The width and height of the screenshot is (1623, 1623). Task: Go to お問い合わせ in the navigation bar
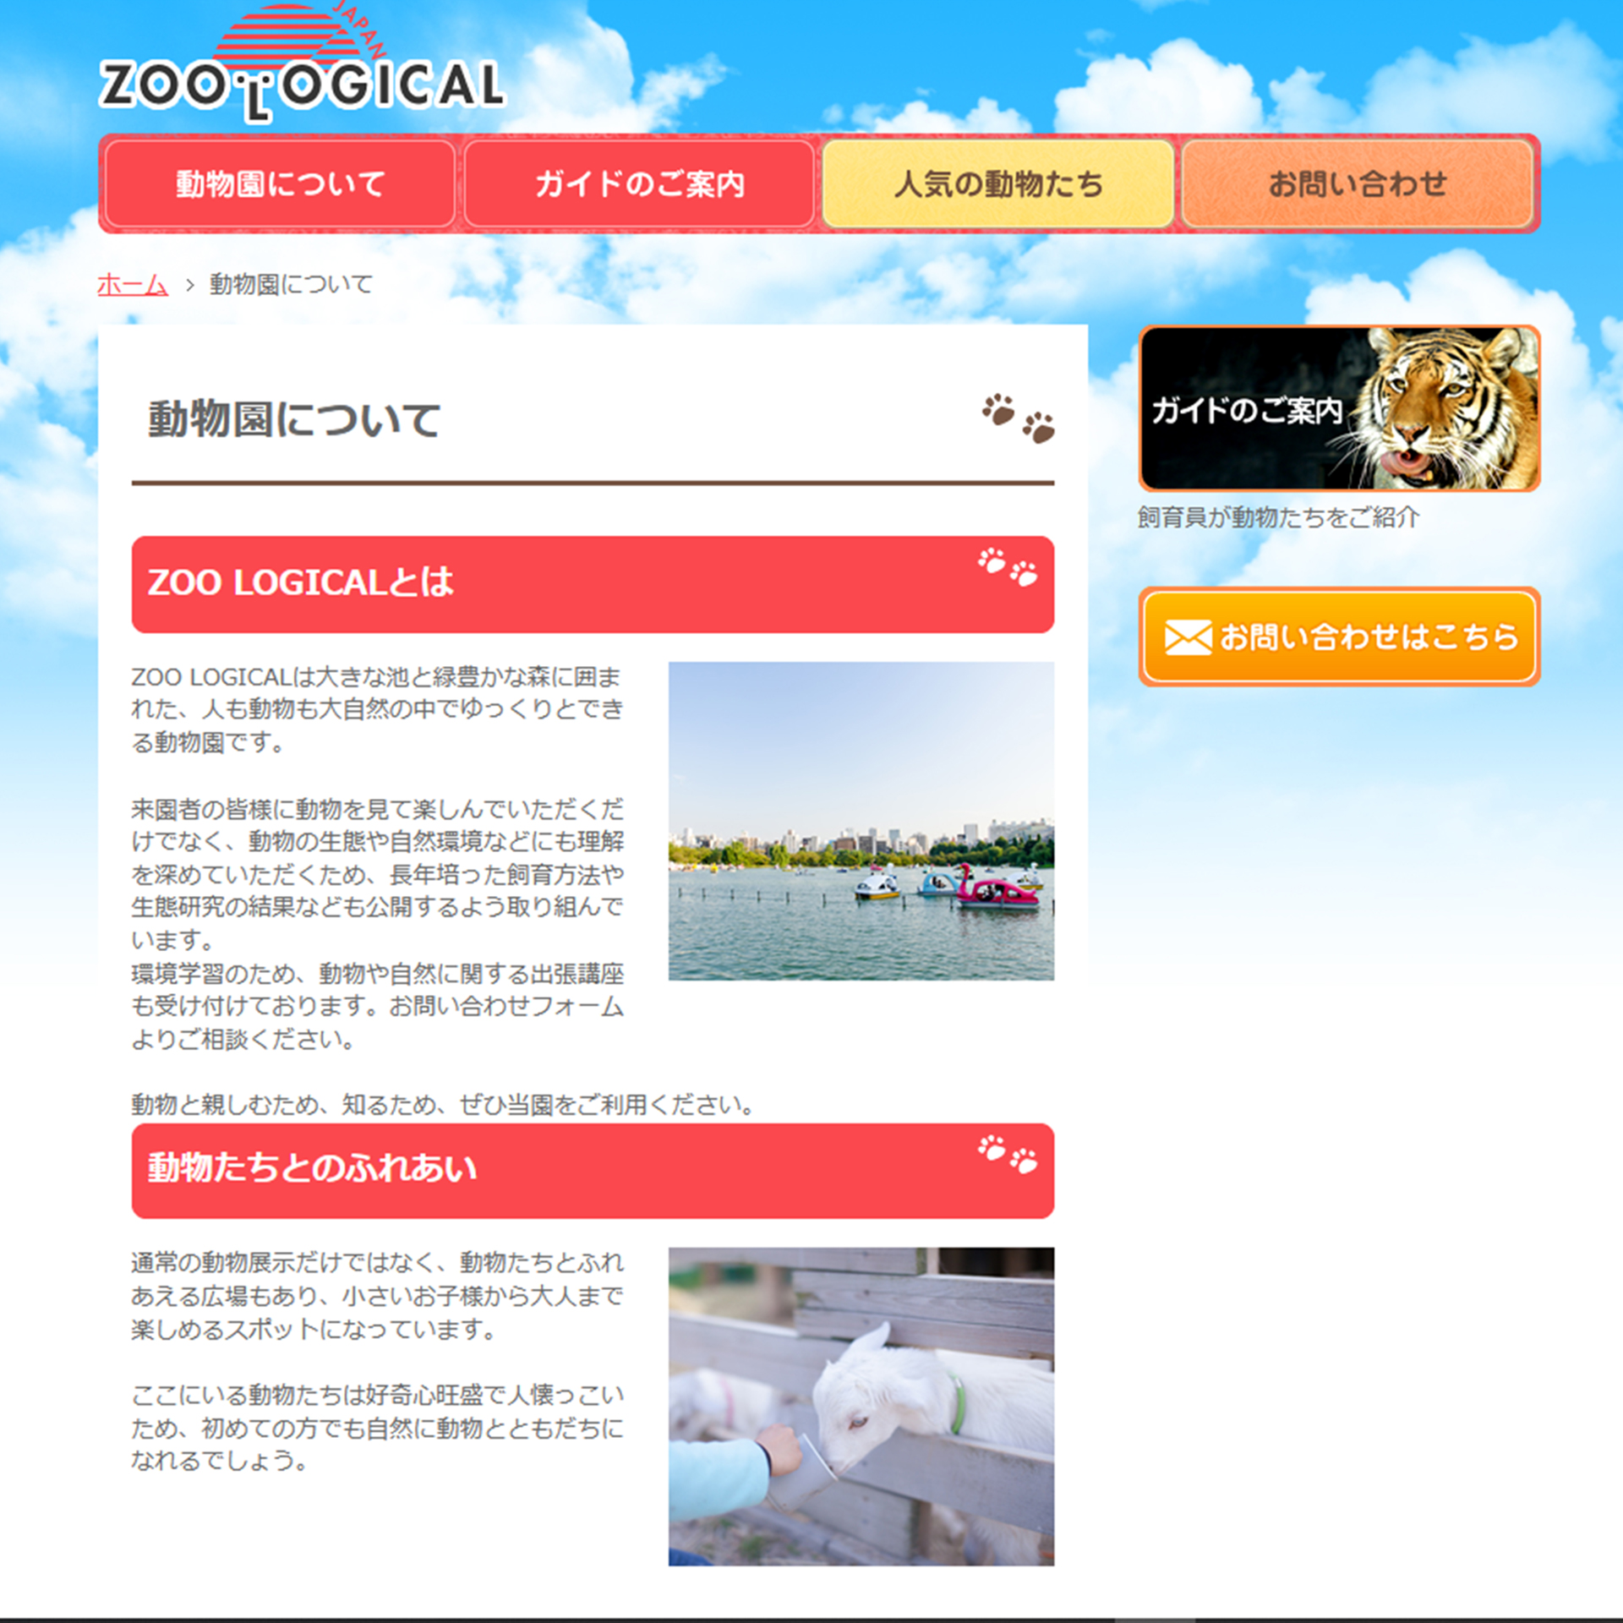click(1358, 183)
